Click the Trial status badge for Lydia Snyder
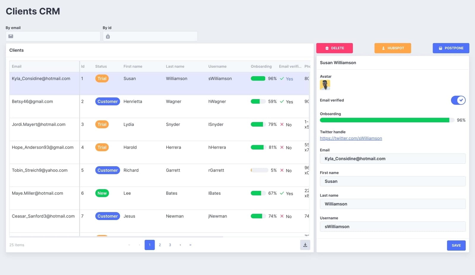This screenshot has height=275, width=475. 102,124
